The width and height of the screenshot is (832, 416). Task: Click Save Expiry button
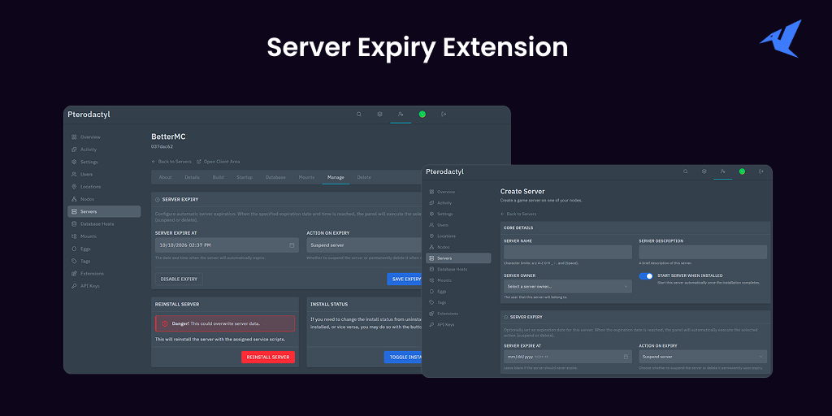click(405, 279)
